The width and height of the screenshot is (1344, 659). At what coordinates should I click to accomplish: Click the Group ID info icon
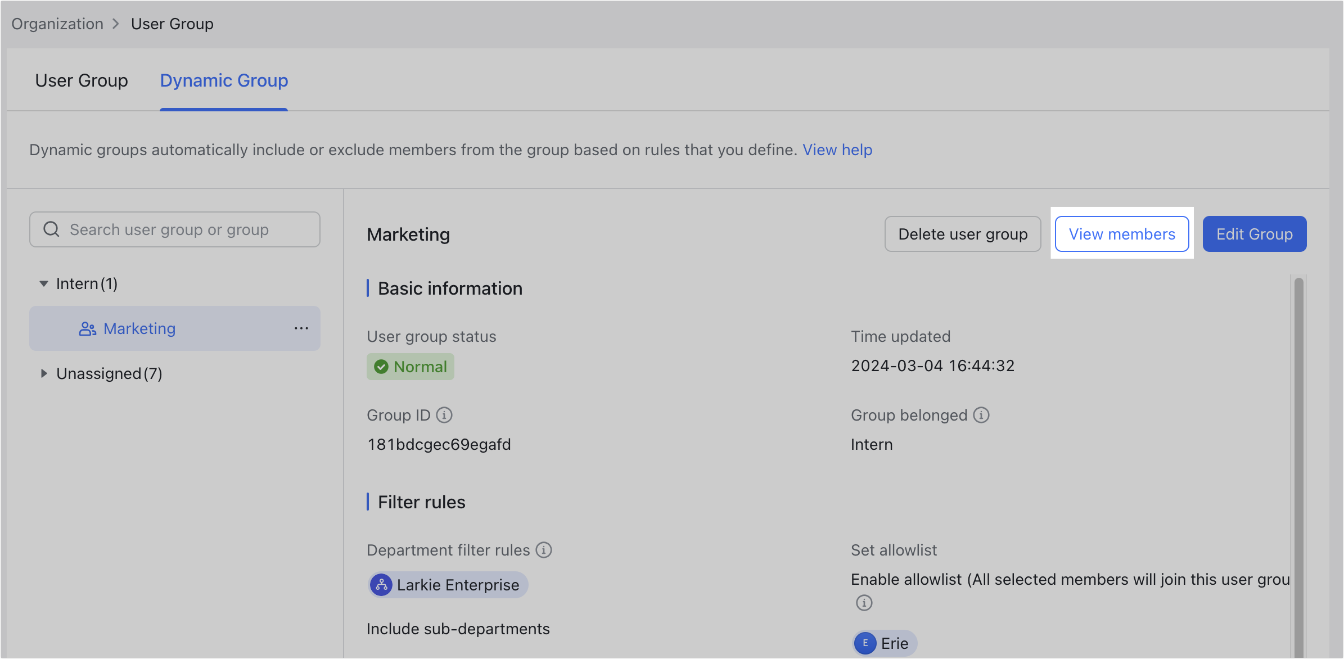(444, 415)
